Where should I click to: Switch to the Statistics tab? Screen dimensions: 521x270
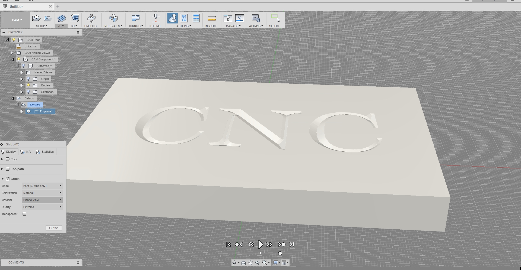(45, 152)
